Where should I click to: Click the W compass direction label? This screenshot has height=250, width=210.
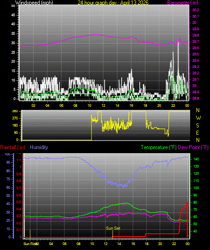point(198,118)
